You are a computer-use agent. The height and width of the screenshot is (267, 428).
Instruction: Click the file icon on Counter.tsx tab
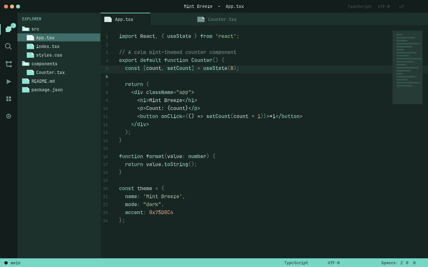201,19
